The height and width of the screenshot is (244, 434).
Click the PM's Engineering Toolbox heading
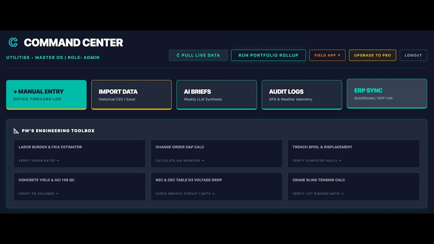click(x=58, y=131)
